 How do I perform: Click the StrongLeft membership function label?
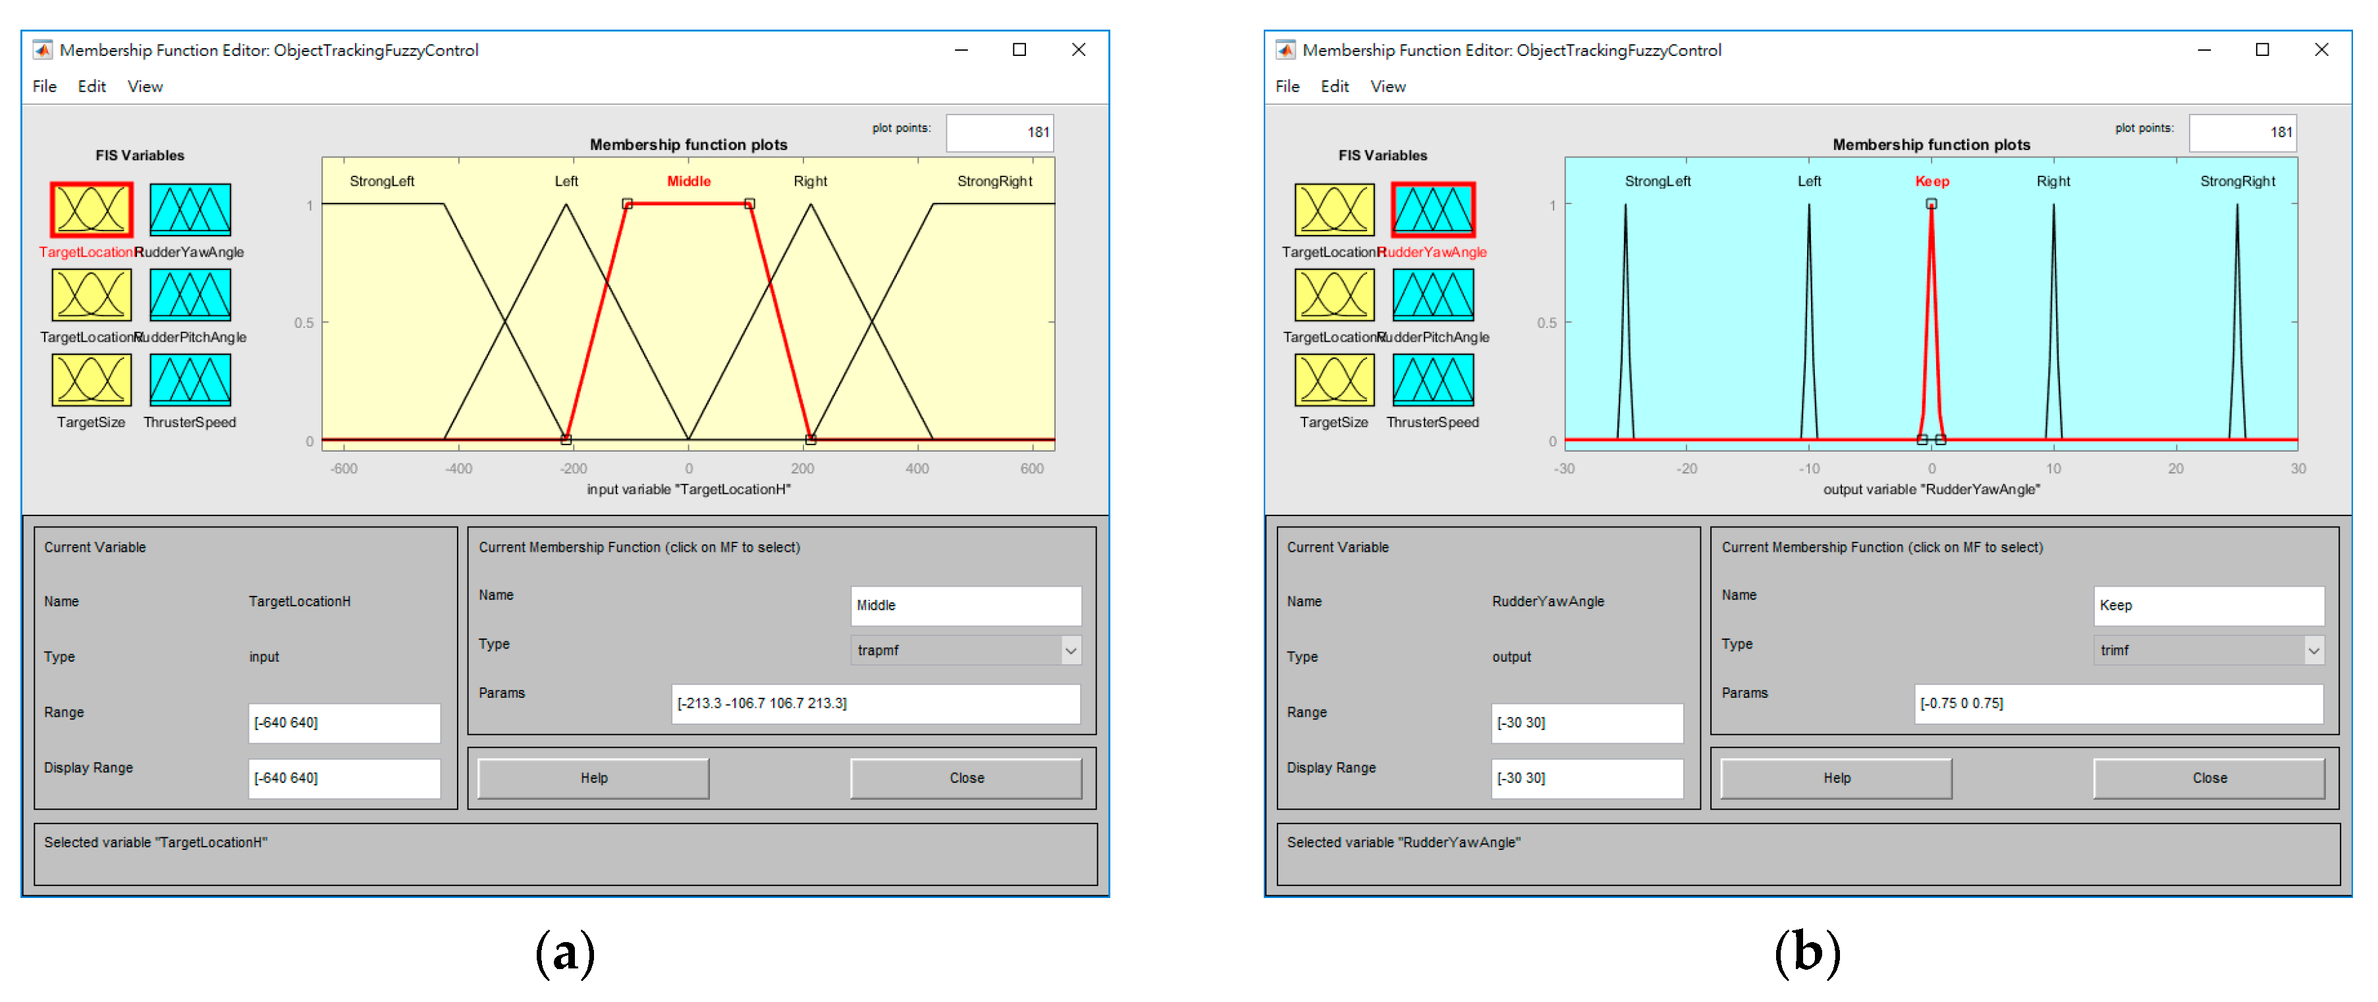tap(381, 181)
